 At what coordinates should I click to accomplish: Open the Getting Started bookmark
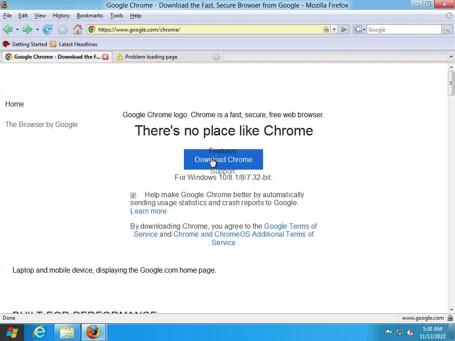(x=25, y=44)
